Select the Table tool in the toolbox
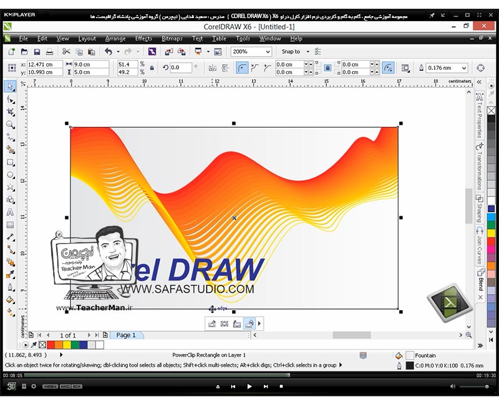 coord(10,225)
